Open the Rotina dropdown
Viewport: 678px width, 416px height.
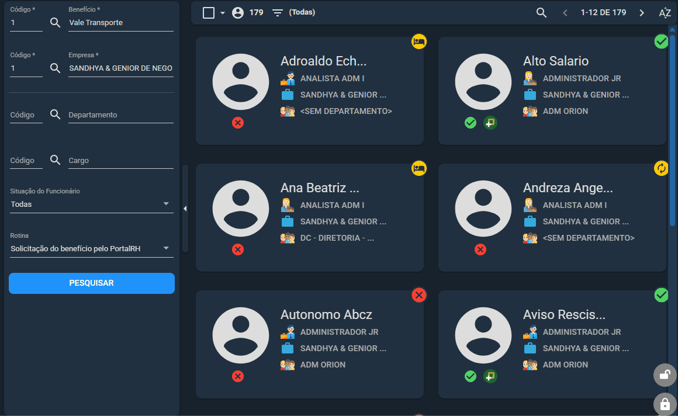point(92,249)
